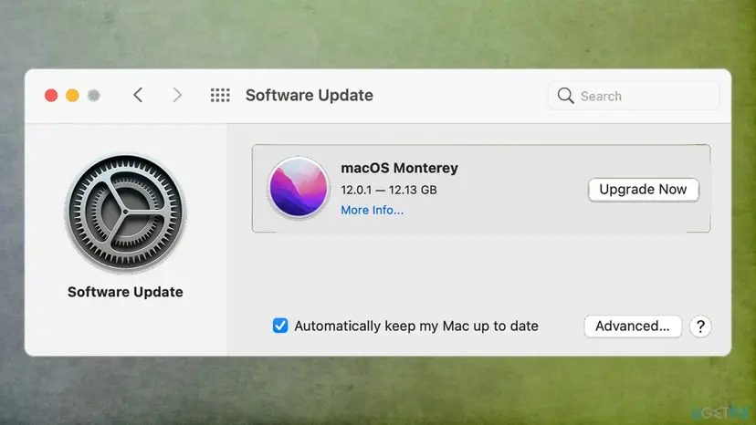756x425 pixels.
Task: Click the back navigation chevron
Action: click(138, 95)
